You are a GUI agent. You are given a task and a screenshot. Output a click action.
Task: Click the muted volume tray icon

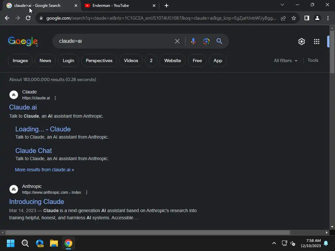293,243
